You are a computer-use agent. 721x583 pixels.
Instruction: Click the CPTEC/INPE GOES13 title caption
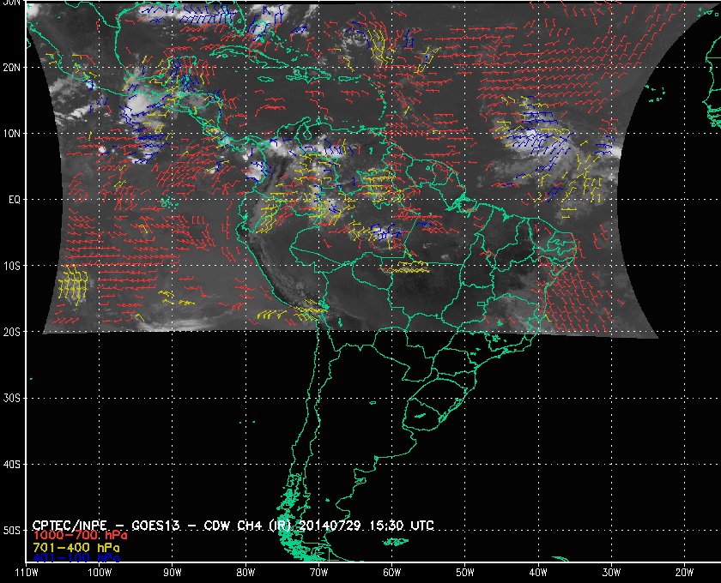pos(233,525)
